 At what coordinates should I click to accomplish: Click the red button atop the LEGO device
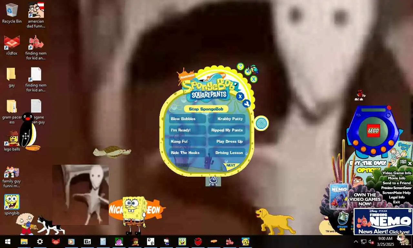[389, 108]
